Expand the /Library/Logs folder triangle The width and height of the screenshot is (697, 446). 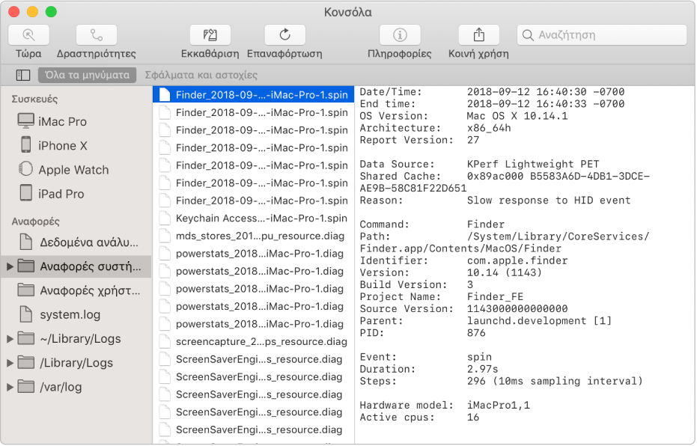point(10,362)
